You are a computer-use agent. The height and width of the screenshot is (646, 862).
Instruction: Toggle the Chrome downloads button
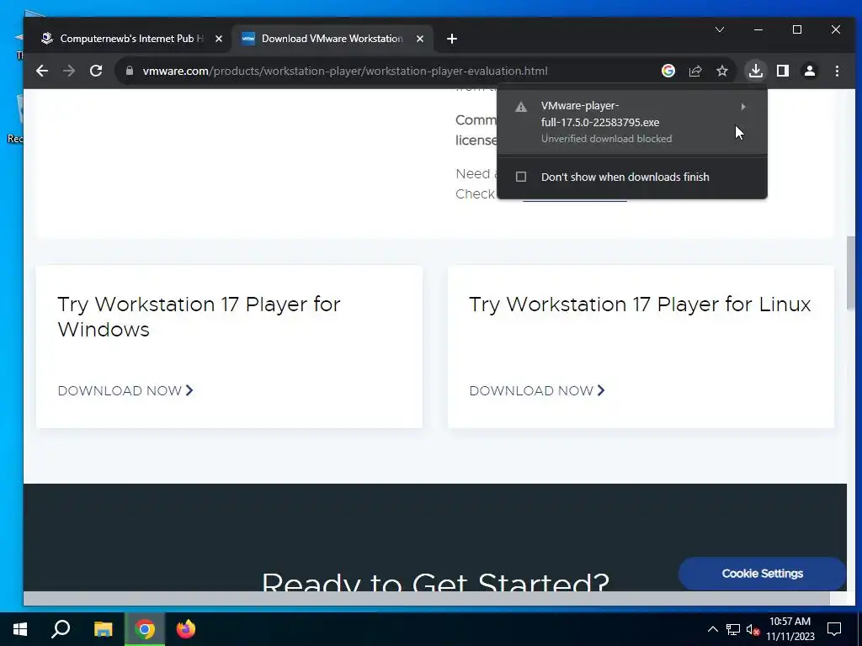click(755, 71)
